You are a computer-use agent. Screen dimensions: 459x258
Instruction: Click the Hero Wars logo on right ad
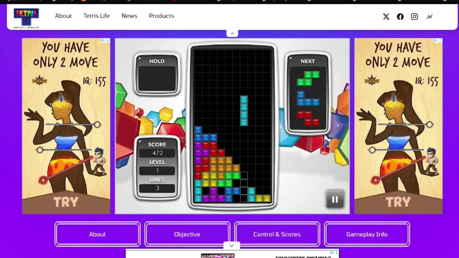(372, 80)
